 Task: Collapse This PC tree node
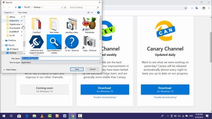point(3,45)
